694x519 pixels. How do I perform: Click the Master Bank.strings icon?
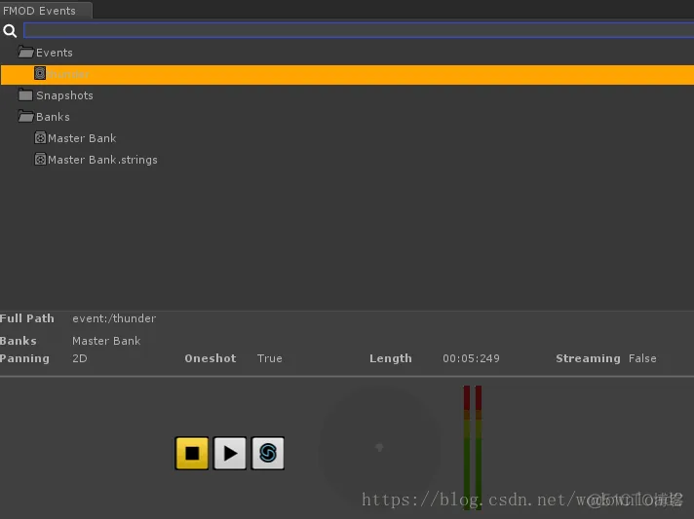(40, 159)
